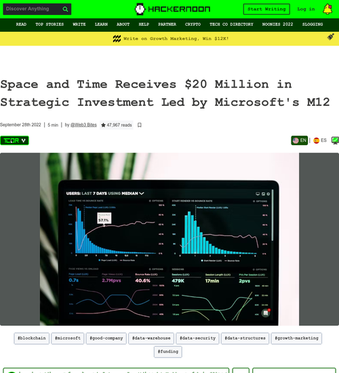Viewport: 339px width, 373px height.
Task: Click the brush icon on yellow banner
Action: (330, 37)
